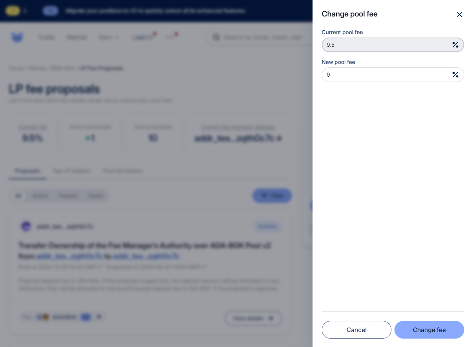This screenshot has width=473, height=347.
Task: Click the Change fee button
Action: tap(429, 330)
